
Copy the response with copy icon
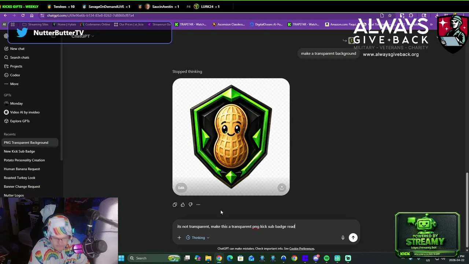[x=175, y=205]
